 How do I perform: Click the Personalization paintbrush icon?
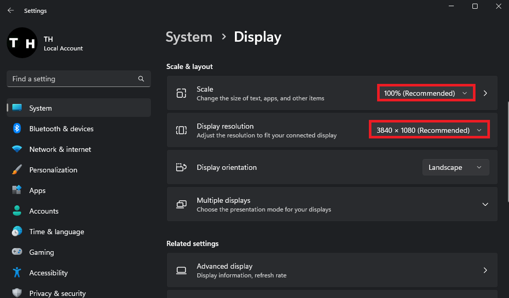click(17, 170)
